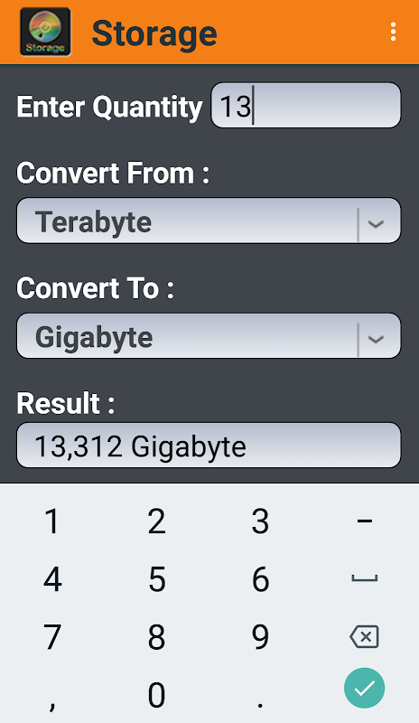Confirm input with the green checkmark
This screenshot has height=723, width=419.
pos(364,688)
